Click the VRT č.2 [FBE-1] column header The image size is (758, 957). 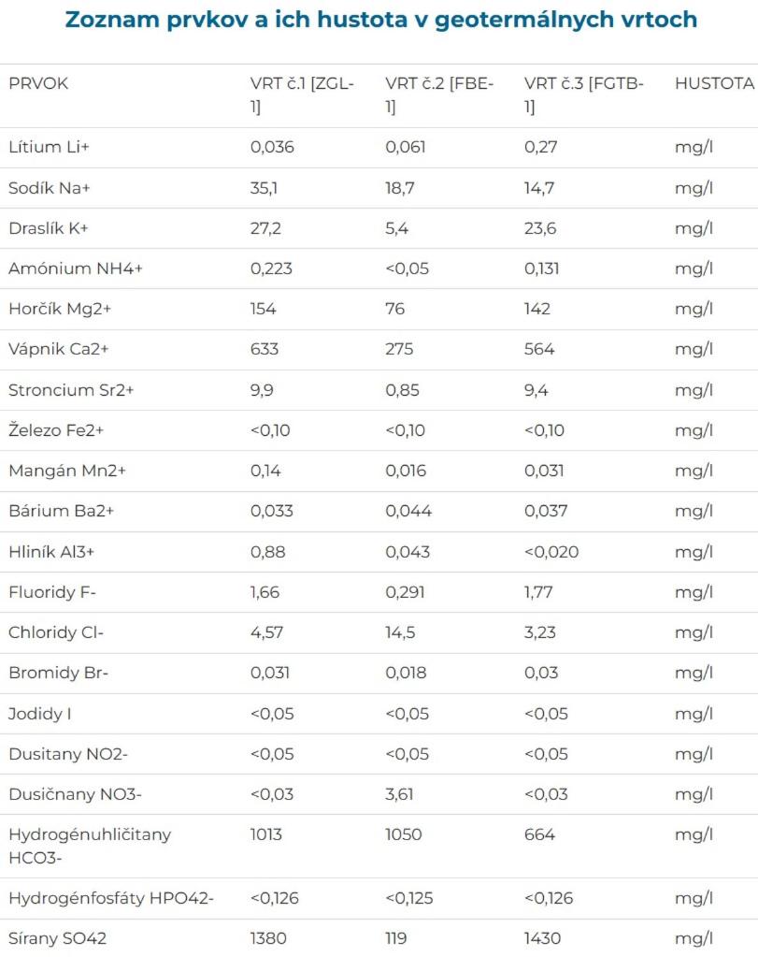[x=439, y=94]
